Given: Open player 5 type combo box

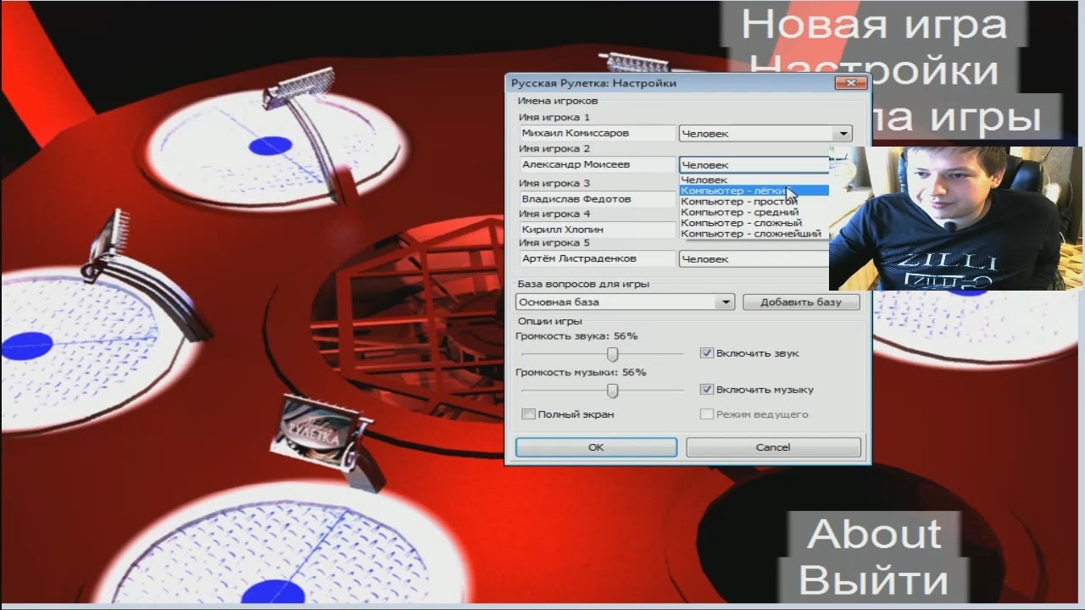Looking at the screenshot, I should click(x=754, y=259).
